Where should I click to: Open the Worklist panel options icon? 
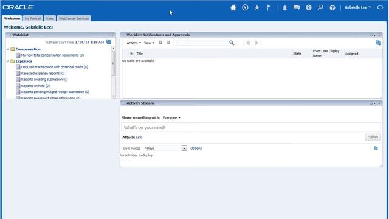[x=372, y=35]
